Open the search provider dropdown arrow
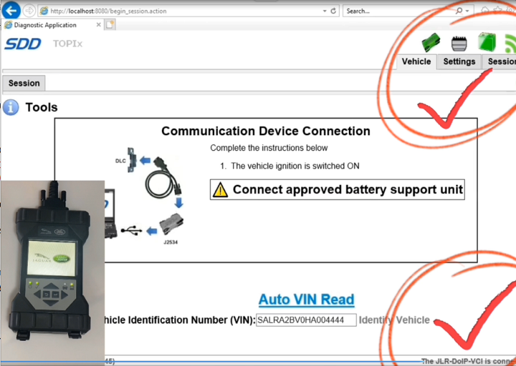The height and width of the screenshot is (366, 516). coord(467,11)
